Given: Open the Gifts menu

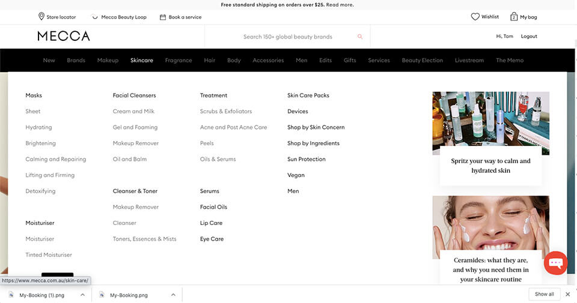Looking at the screenshot, I should pos(350,60).
